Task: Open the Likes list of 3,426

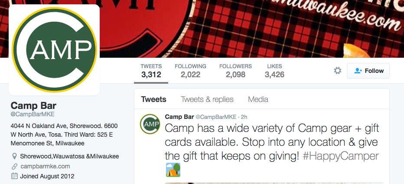Action: (274, 71)
